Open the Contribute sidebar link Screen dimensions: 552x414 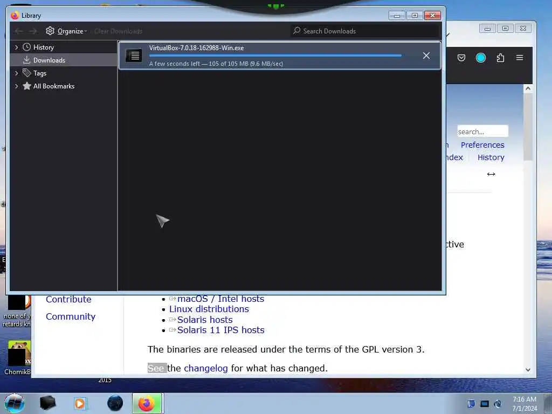68,299
